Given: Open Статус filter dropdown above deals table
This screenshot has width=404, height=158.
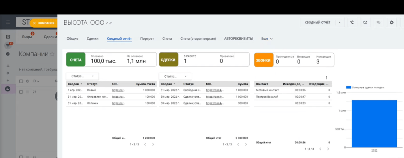Looking at the screenshot, I should [175, 76].
